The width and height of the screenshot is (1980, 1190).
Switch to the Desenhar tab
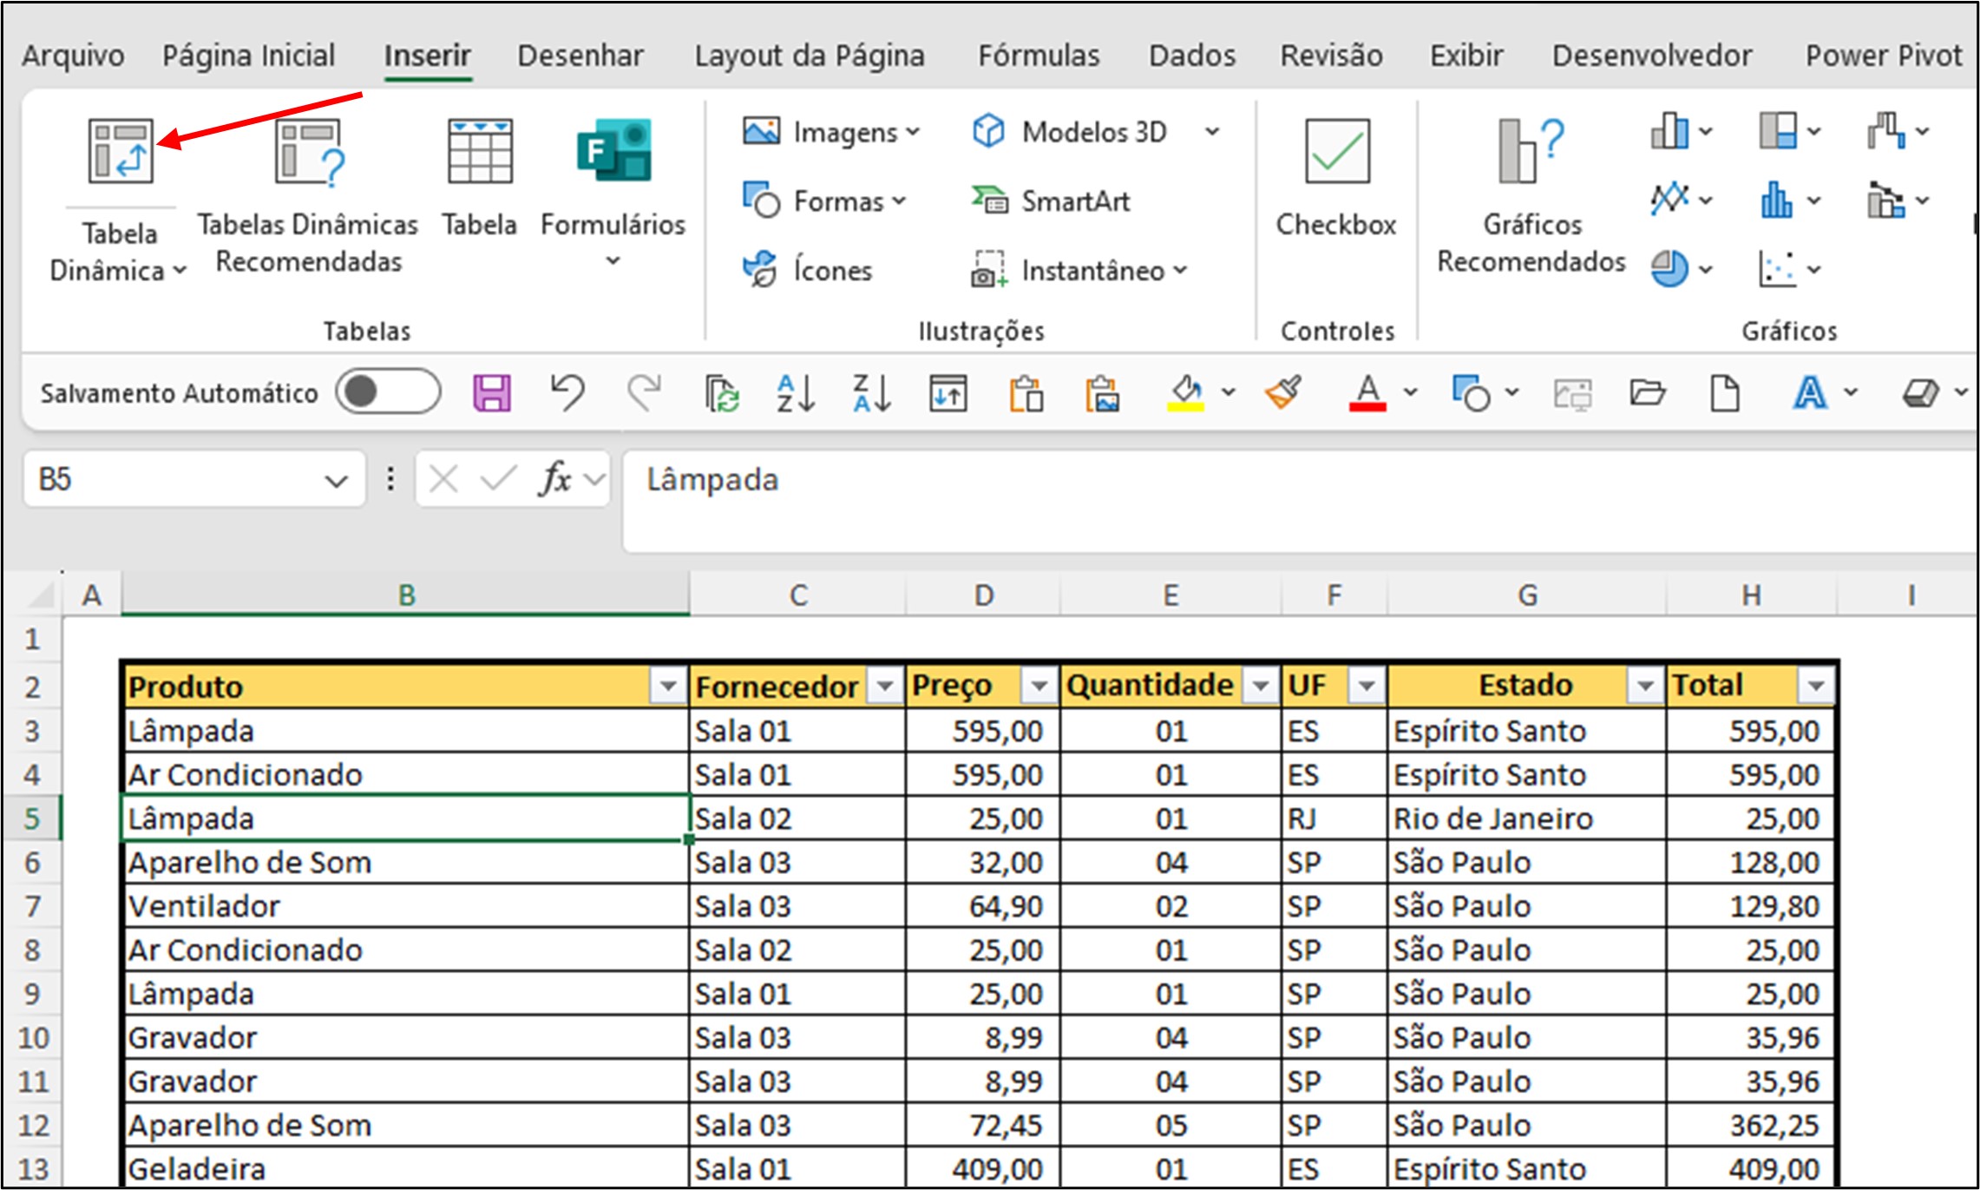[580, 56]
